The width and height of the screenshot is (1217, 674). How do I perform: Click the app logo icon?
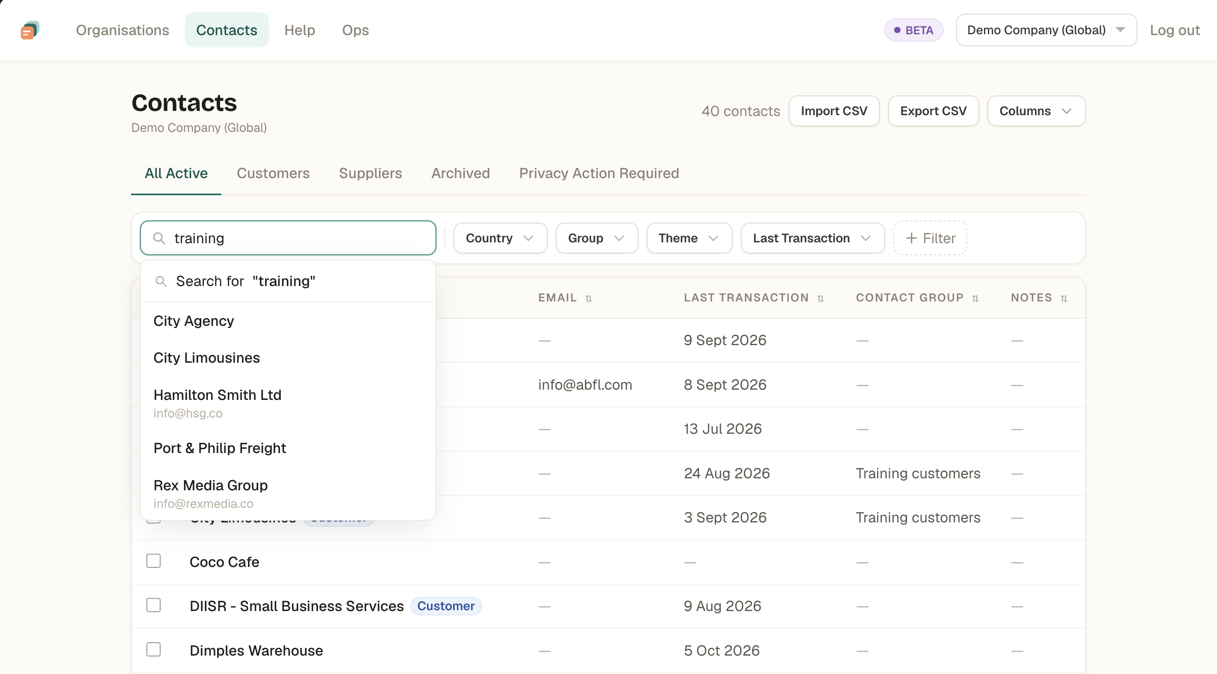pyautogui.click(x=30, y=30)
